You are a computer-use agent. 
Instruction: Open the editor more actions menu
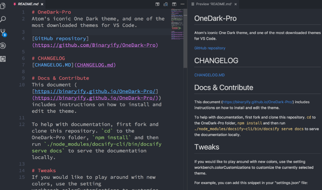click(x=182, y=4)
